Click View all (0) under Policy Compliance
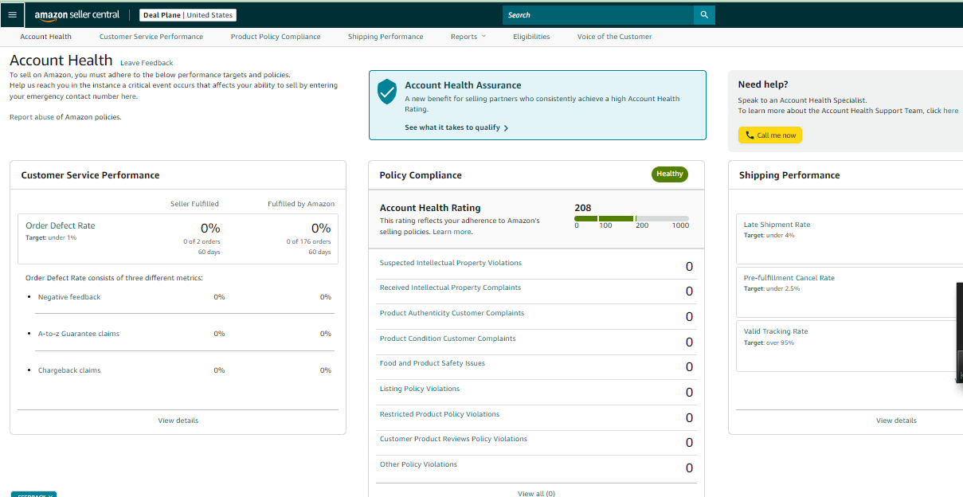The width and height of the screenshot is (963, 497). pos(536,493)
